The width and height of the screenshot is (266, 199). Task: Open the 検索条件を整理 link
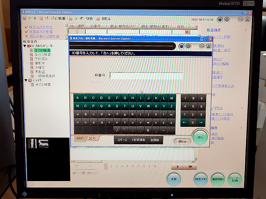(x=41, y=32)
